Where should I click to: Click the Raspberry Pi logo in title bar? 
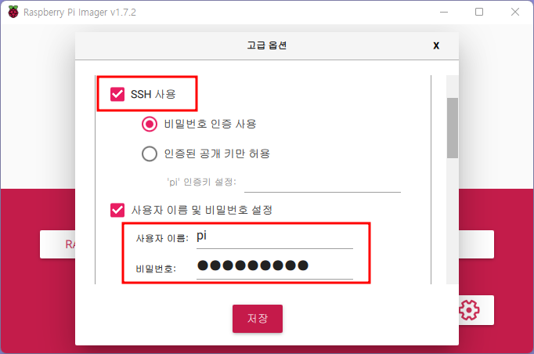tap(13, 13)
